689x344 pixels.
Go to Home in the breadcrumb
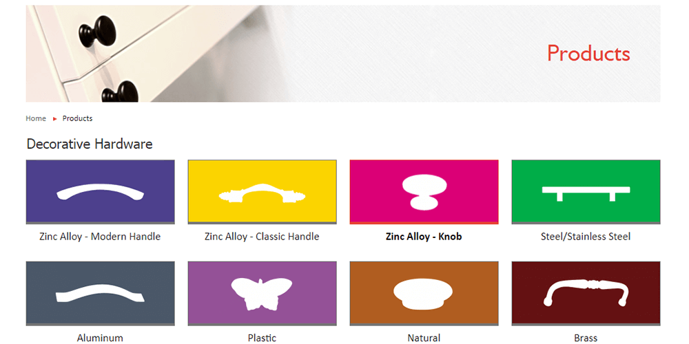tap(36, 118)
